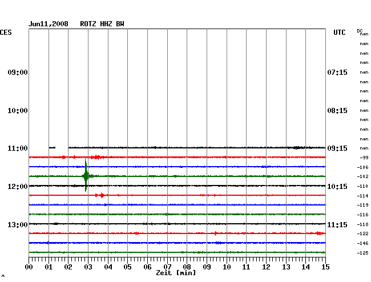This screenshot has height=282, width=371.
Task: Click the nan value beside 08:15 UTC
Action: [364, 111]
